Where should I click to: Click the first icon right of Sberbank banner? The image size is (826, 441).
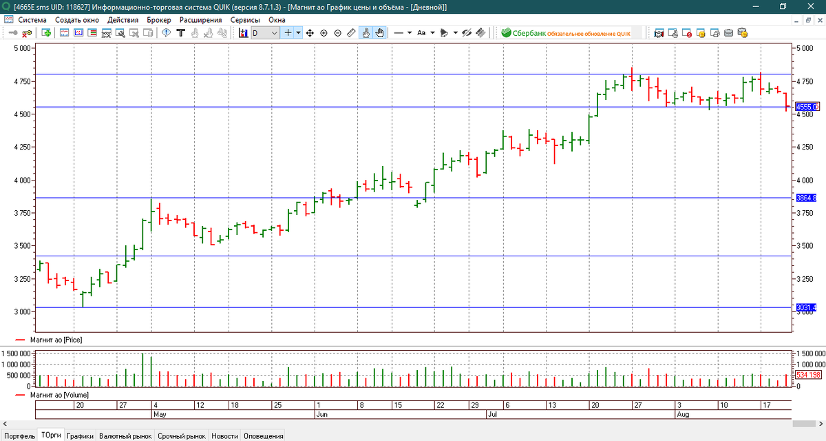659,32
